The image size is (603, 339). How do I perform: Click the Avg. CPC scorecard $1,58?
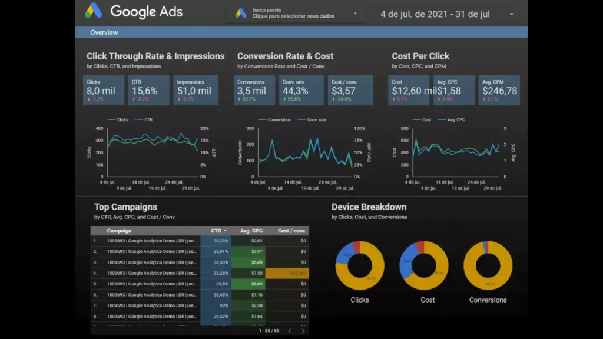coord(454,90)
